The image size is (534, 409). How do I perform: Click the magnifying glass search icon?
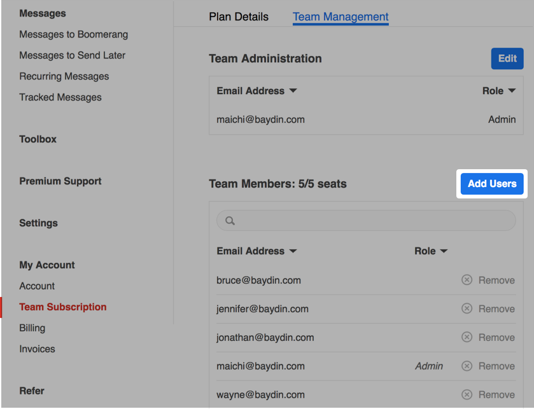230,221
